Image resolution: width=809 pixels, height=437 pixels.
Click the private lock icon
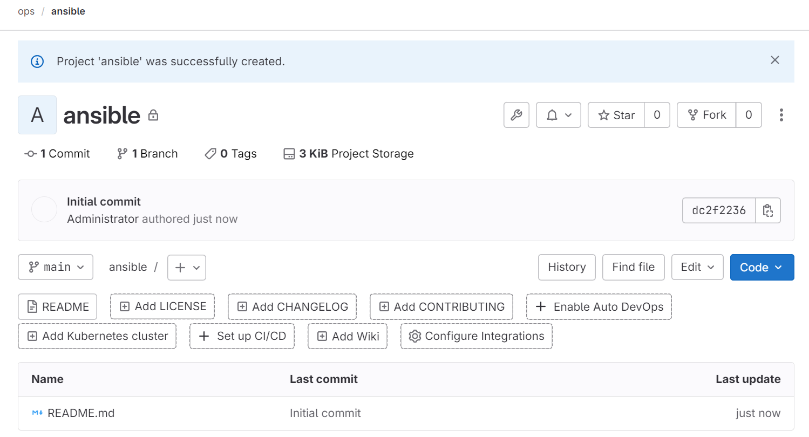tap(153, 115)
